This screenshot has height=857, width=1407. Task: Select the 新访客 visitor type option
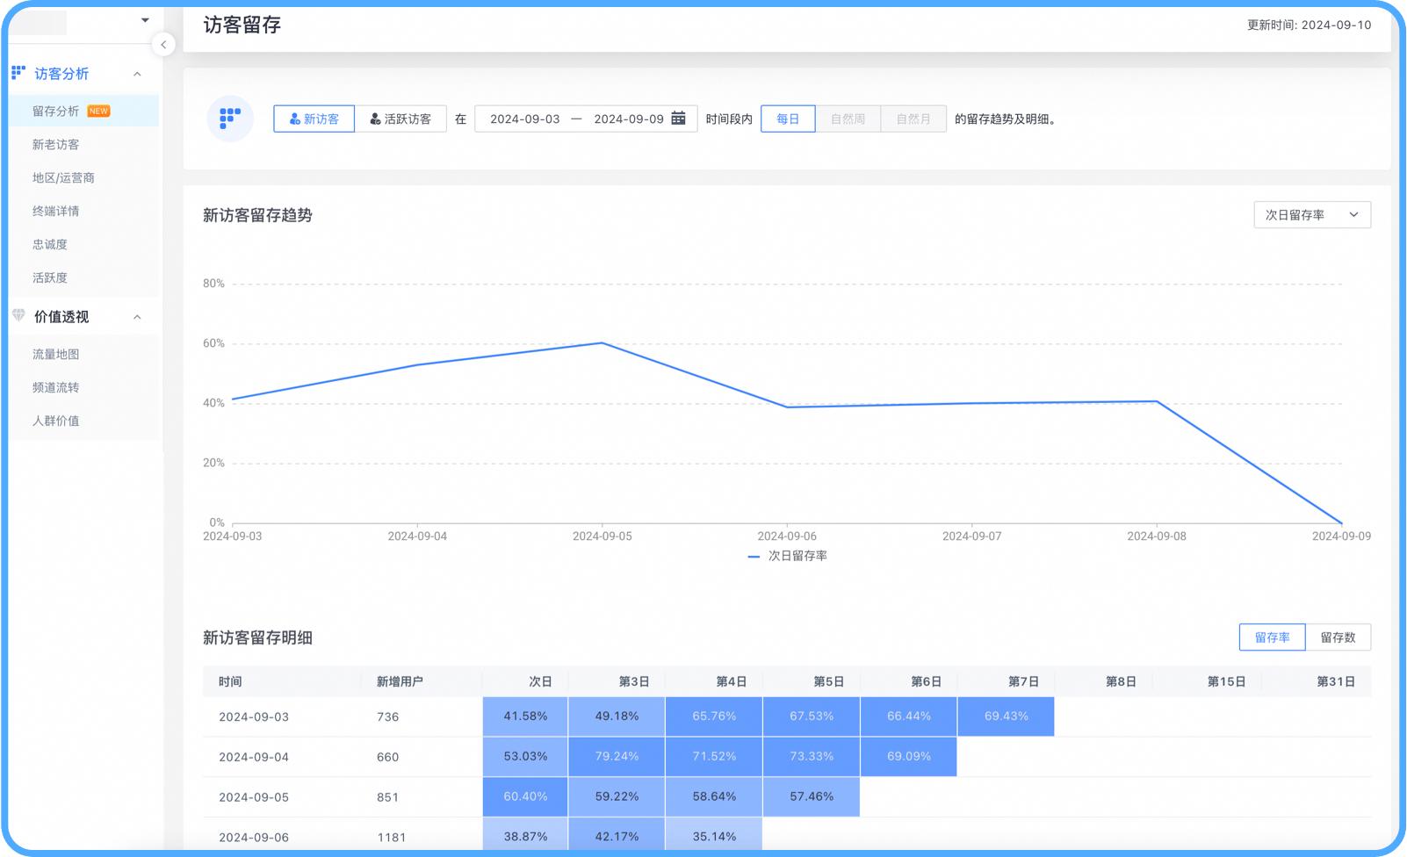314,119
